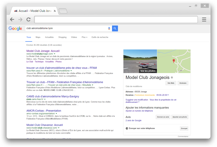This screenshot has width=217, height=147.
Task: Open Model Club Chavanoz: Accueil result
Action: tap(45, 125)
